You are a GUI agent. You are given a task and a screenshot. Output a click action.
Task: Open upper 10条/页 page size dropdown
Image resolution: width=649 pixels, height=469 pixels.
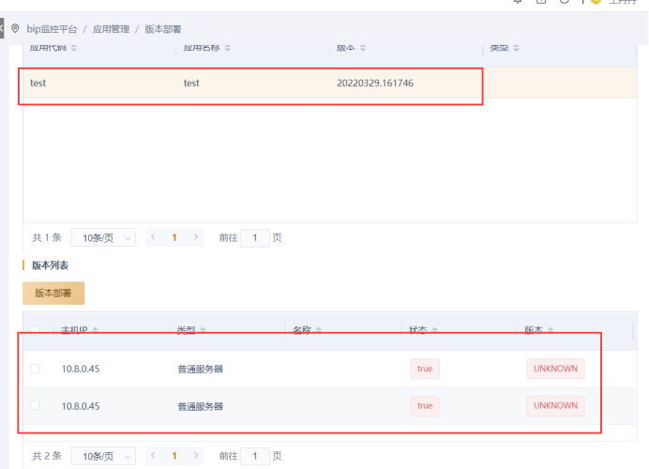103,238
